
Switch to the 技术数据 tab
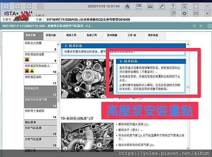pyautogui.click(x=115, y=36)
